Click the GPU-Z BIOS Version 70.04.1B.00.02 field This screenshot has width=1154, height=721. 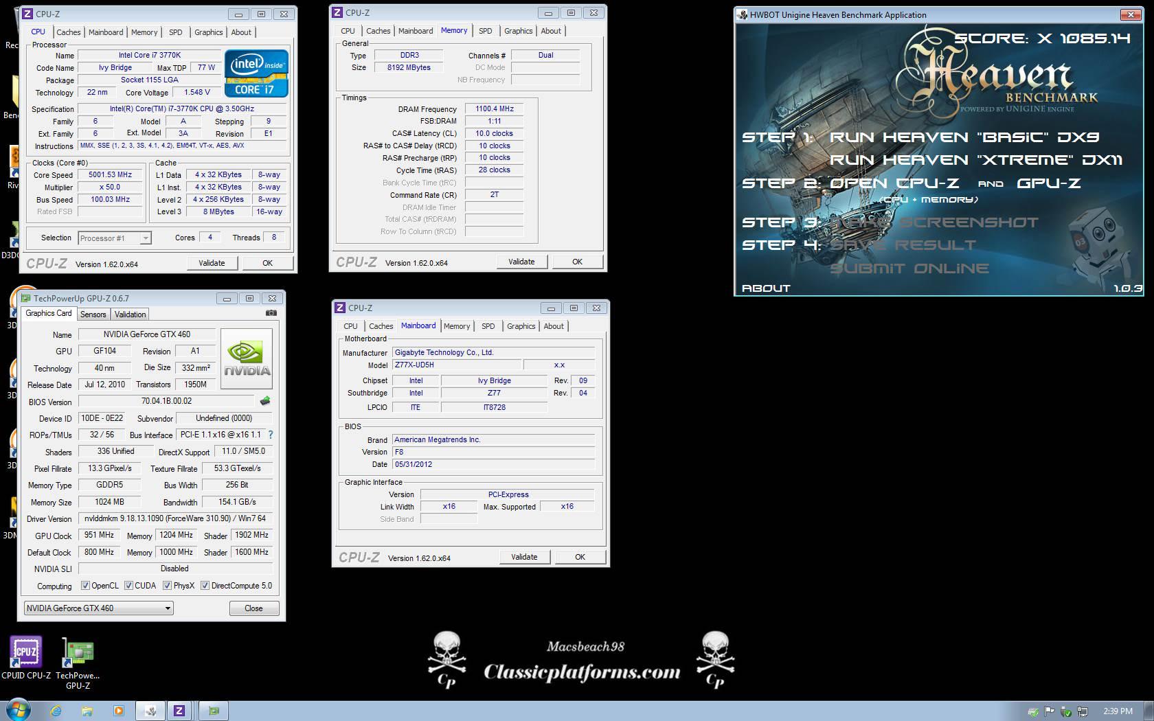click(x=167, y=401)
